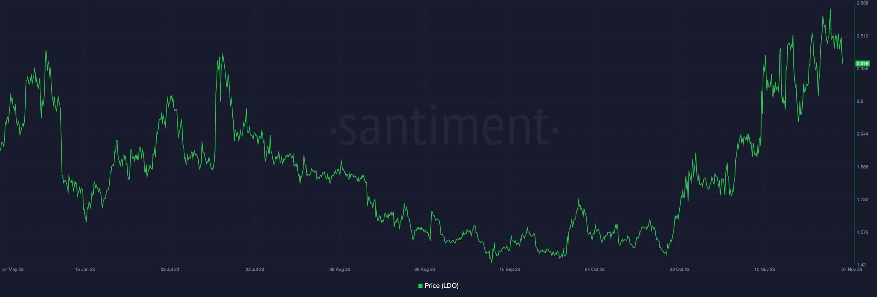The image size is (877, 297).
Task: Click the 2.044 price axis label
Action: [862, 134]
